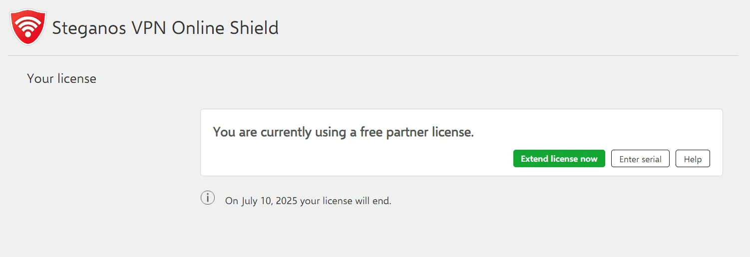This screenshot has height=257, width=750.
Task: Click the Steganos red shield logo
Action: coord(28,27)
